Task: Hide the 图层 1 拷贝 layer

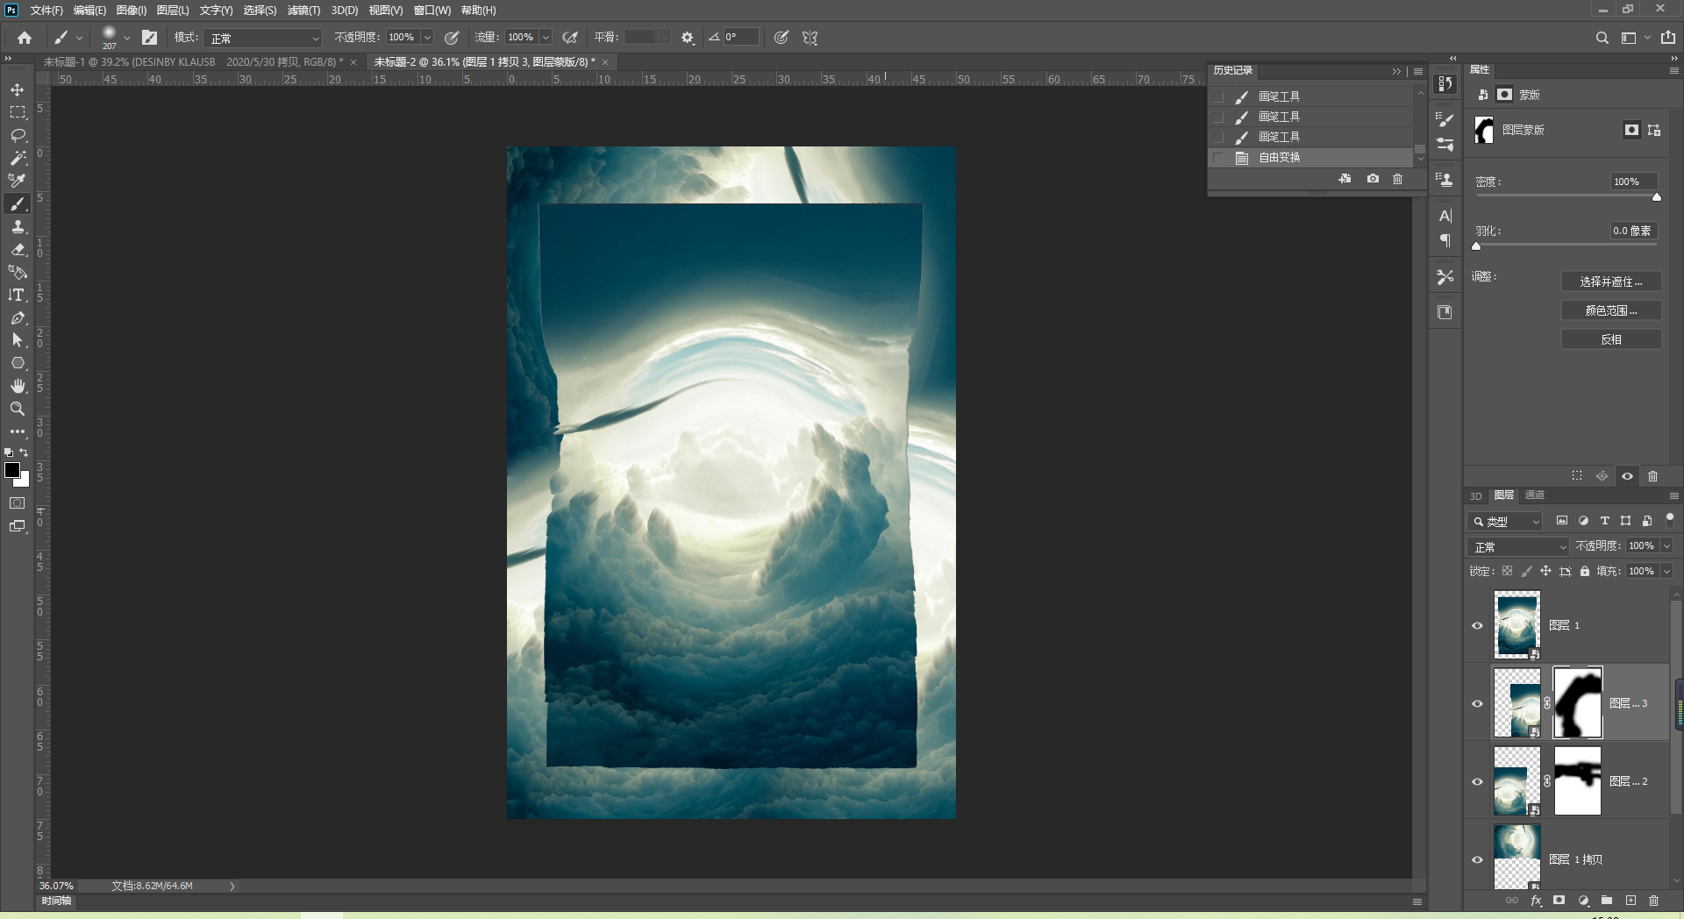Action: tap(1477, 859)
